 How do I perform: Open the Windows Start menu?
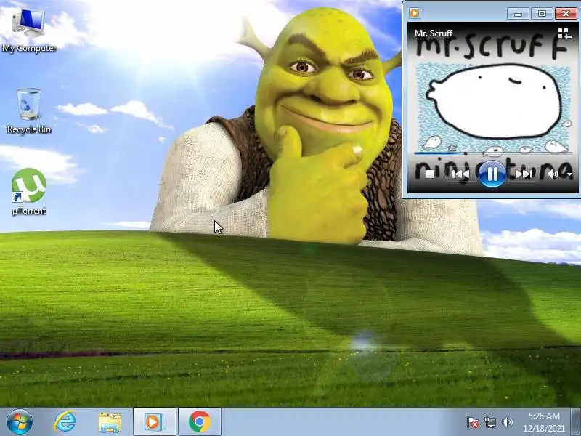20,422
